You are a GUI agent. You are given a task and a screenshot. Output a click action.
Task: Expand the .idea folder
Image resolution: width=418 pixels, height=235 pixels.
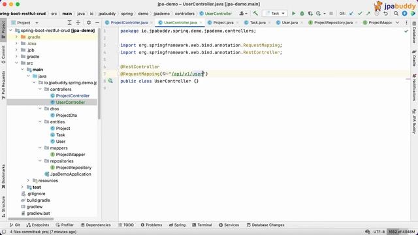pos(16,44)
